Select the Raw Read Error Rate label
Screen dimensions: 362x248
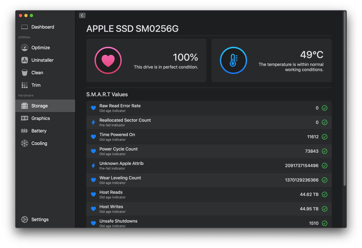(x=120, y=106)
